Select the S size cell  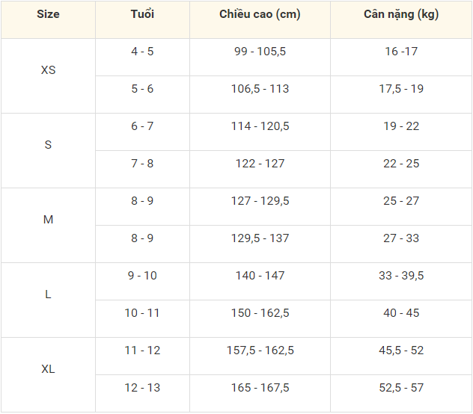pos(48,145)
